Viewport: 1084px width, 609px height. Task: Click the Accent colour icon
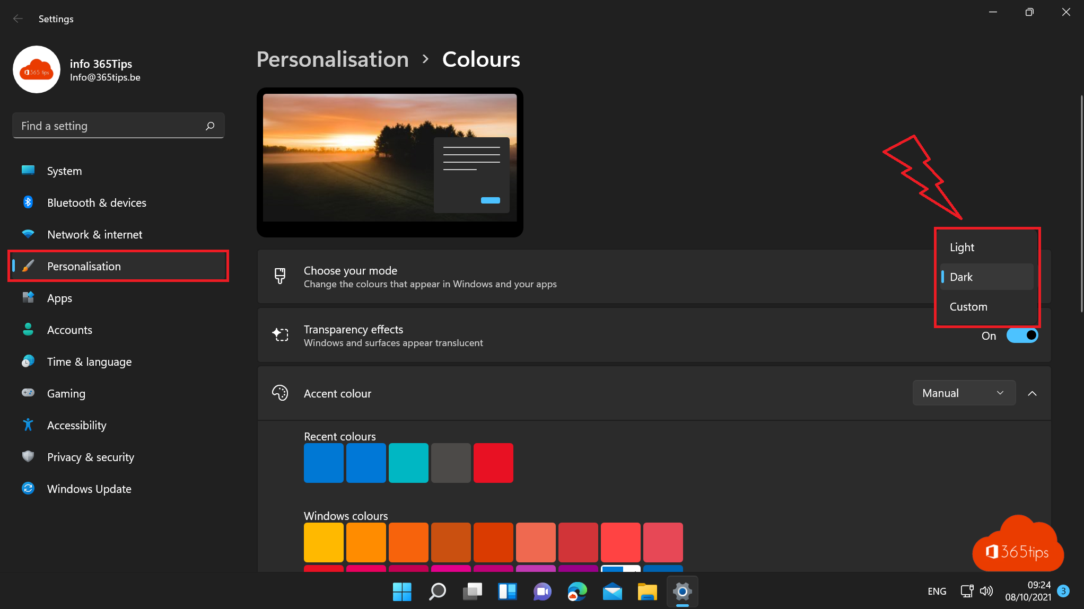tap(279, 393)
